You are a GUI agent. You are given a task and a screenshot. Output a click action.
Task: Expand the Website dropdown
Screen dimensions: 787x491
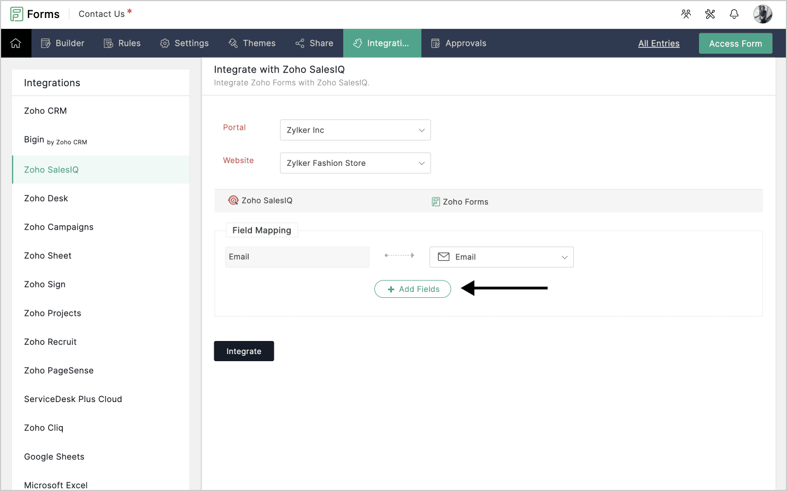355,163
